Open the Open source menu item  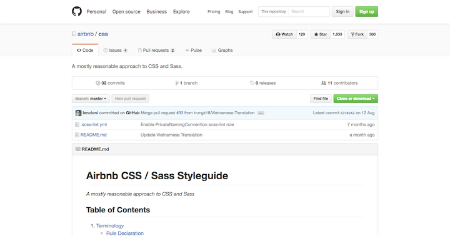click(126, 12)
